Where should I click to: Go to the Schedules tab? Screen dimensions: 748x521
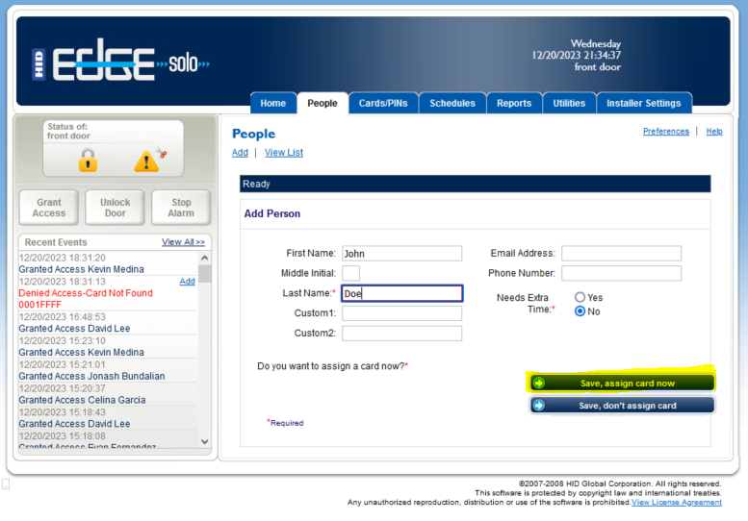coord(452,104)
